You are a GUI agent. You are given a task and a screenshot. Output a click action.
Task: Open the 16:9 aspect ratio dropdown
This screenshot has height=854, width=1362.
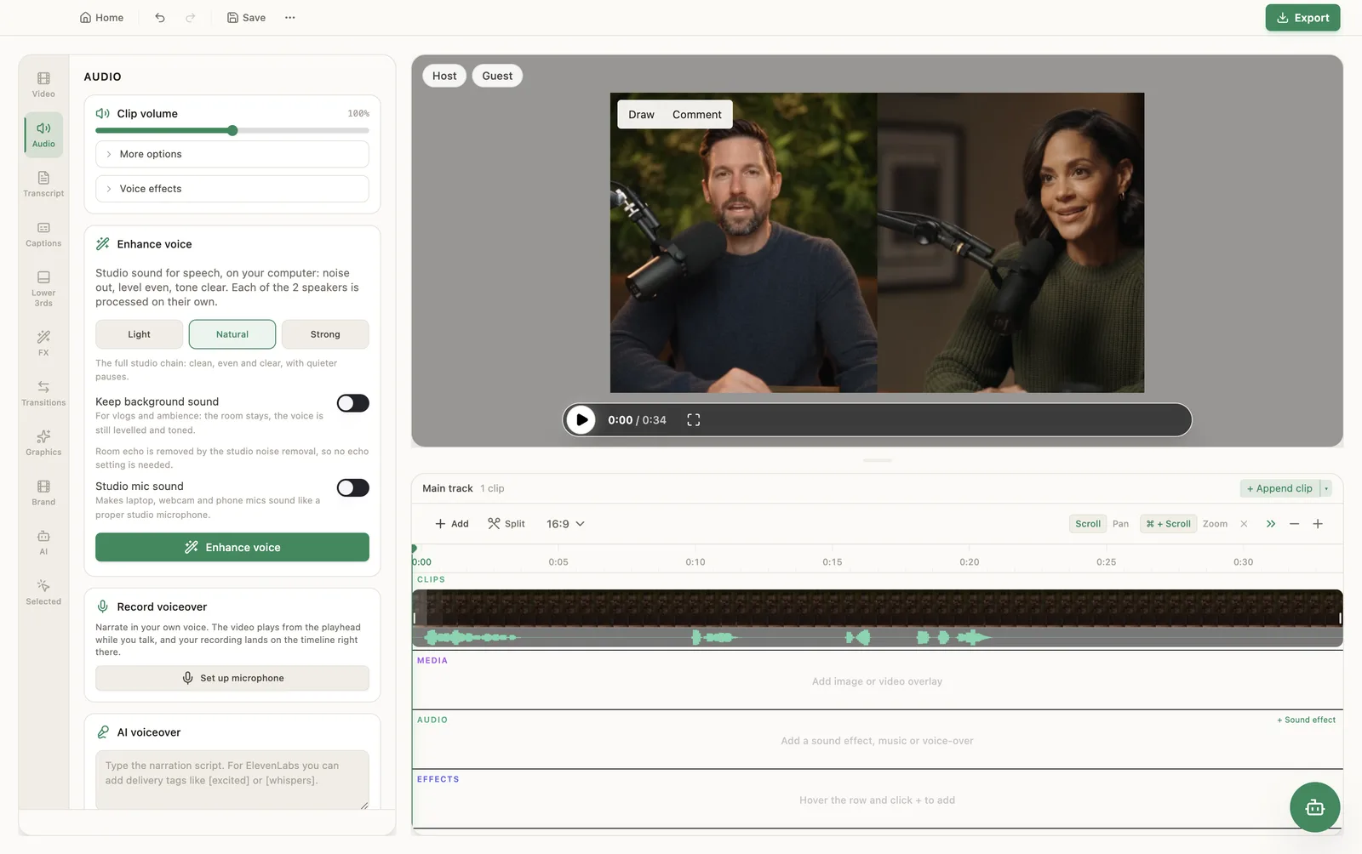coord(565,524)
